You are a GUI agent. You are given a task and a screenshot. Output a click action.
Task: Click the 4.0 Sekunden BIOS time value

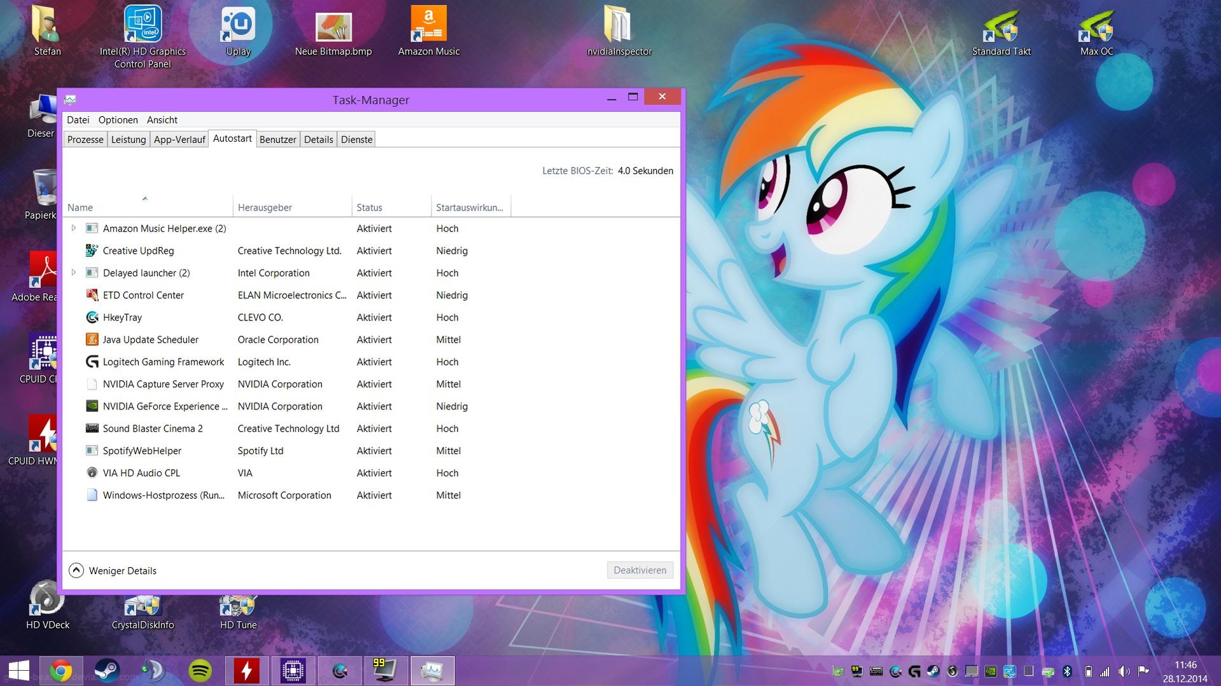645,170
